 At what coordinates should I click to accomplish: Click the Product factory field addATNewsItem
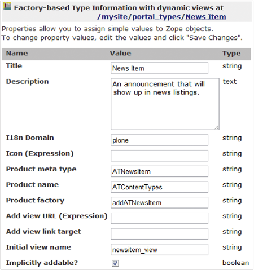(159, 202)
